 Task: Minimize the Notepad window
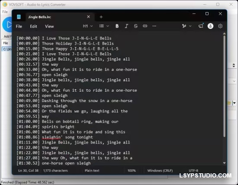pos(194,14)
